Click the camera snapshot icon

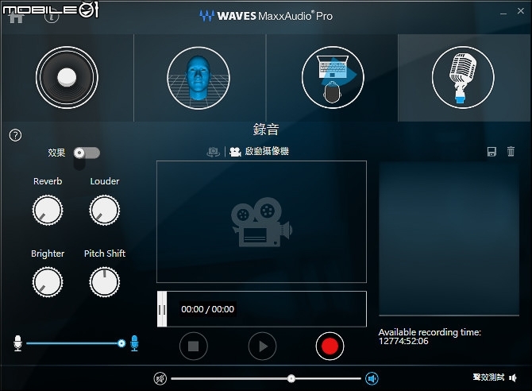pos(213,152)
